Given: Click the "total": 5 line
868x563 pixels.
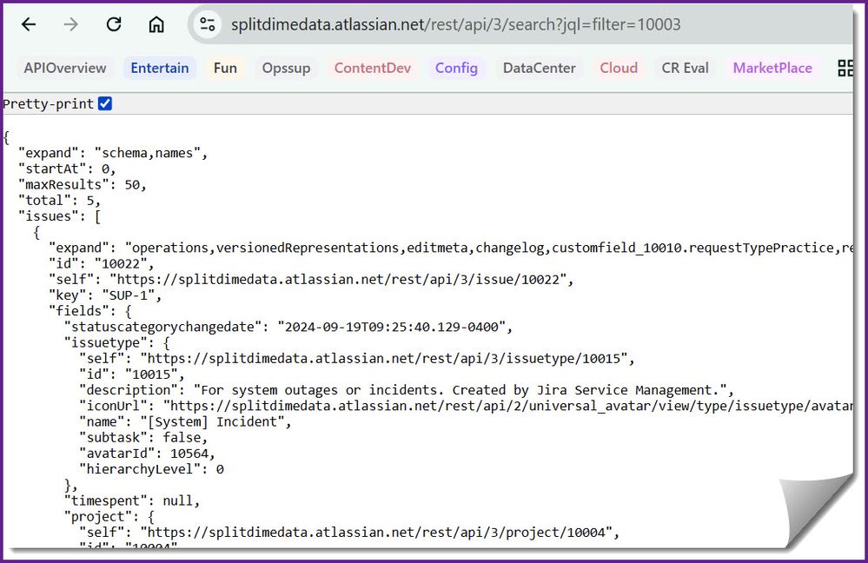Looking at the screenshot, I should (x=60, y=200).
